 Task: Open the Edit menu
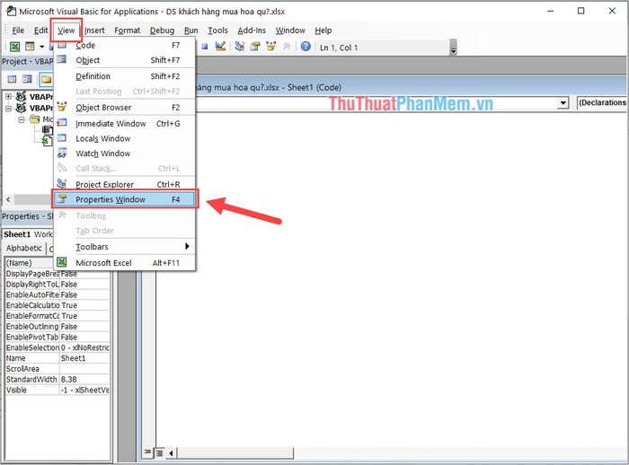point(41,31)
